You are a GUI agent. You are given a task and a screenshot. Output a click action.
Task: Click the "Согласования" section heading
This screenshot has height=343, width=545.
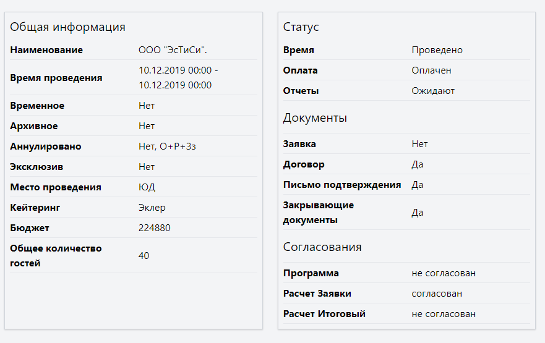tap(322, 247)
